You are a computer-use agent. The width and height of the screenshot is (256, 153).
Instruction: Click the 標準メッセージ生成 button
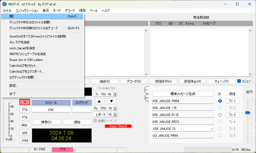[x=183, y=94]
